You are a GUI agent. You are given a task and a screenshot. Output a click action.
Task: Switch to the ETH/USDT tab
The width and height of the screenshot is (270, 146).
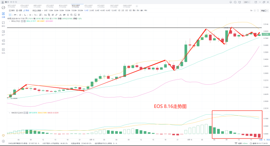(x=25, y=6)
